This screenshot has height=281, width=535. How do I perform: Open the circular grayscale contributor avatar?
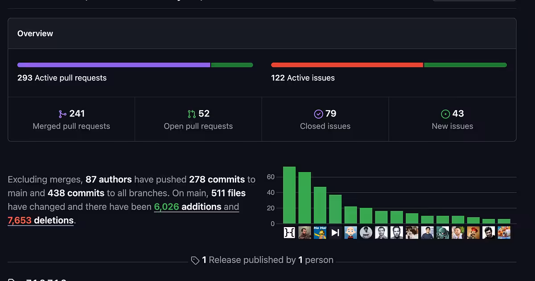tap(366, 232)
